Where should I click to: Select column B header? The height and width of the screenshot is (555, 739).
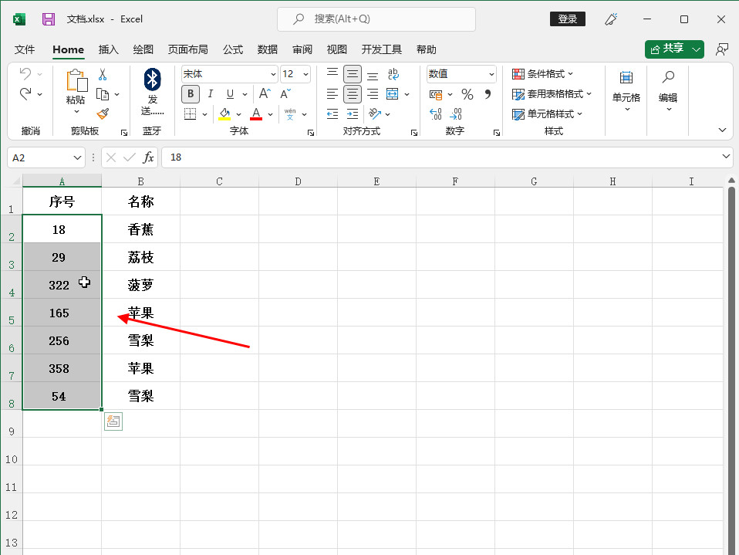pos(140,181)
